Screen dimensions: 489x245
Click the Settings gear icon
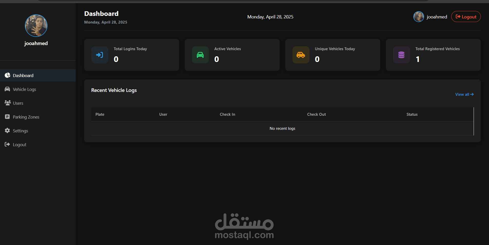coord(7,131)
